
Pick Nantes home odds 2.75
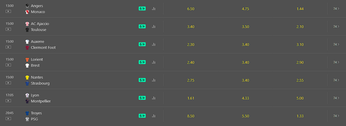click(x=191, y=80)
